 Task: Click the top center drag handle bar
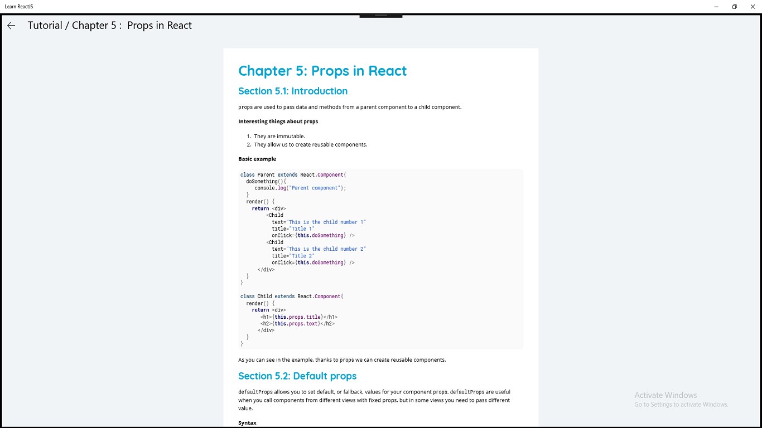coord(381,15)
